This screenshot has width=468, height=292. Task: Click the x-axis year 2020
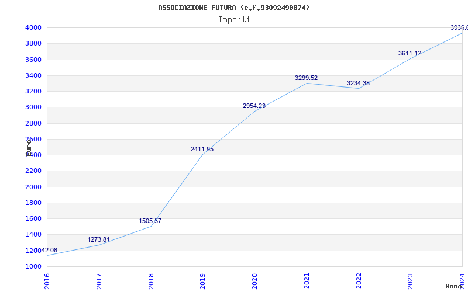pos(254,281)
